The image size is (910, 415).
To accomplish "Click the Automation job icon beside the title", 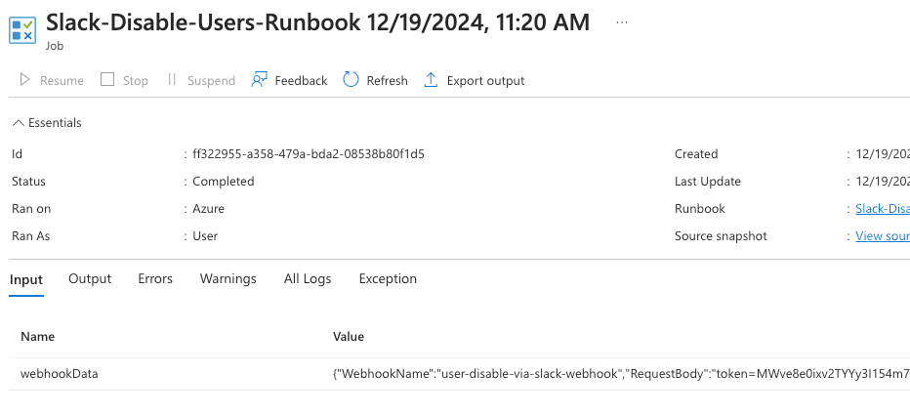I will click(x=22, y=29).
